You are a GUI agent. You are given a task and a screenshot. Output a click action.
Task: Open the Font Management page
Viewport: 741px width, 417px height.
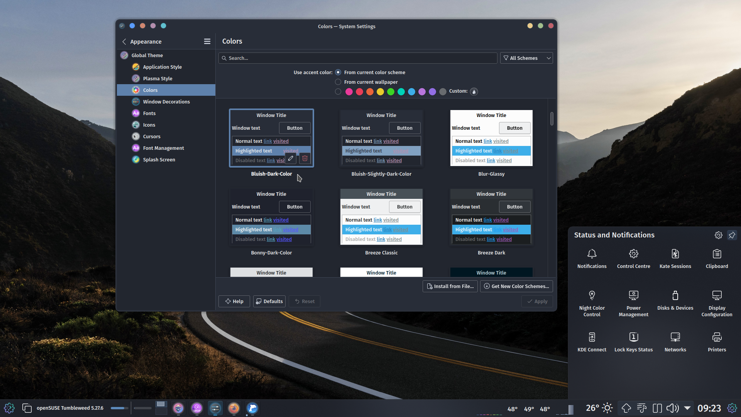tap(166, 148)
